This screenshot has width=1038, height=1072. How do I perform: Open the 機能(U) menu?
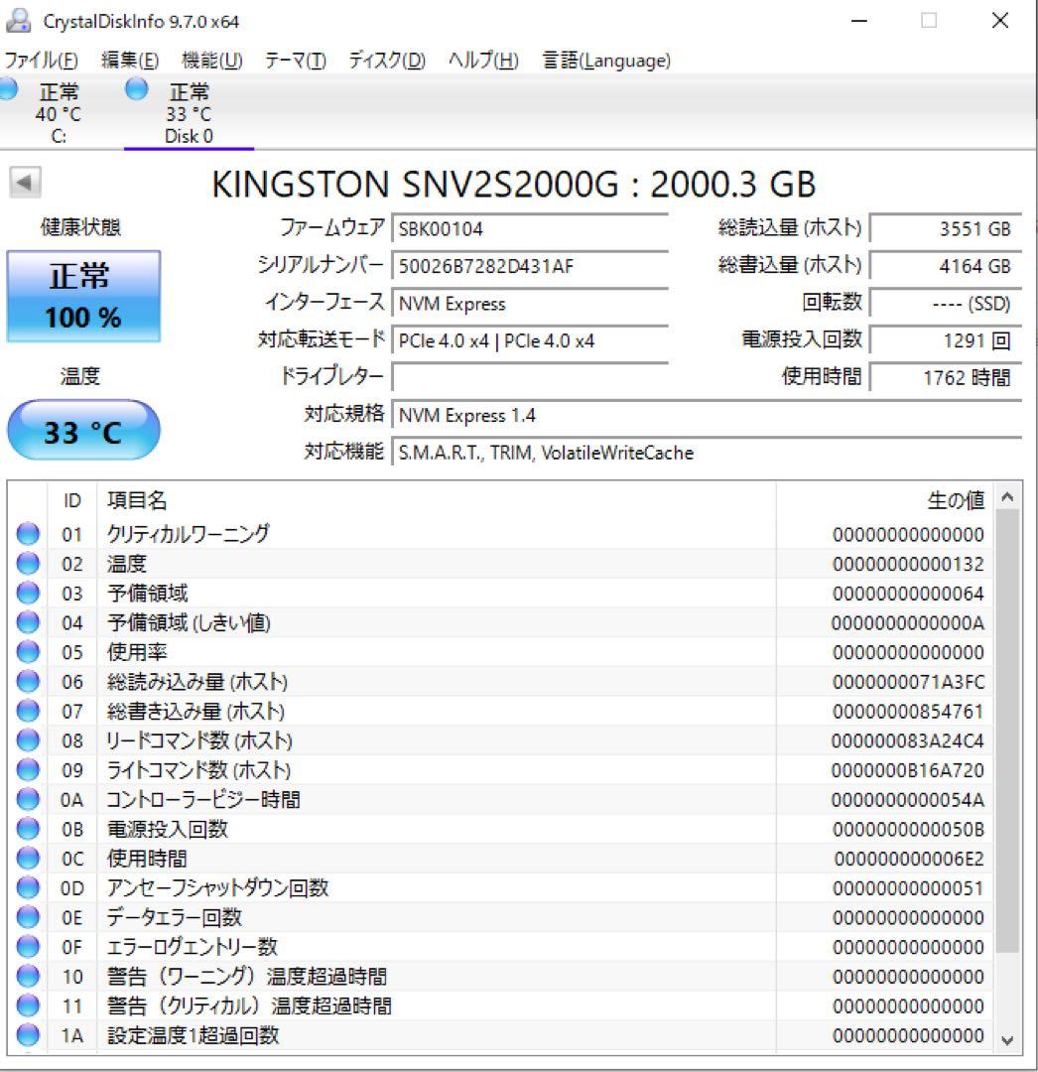coord(211,61)
